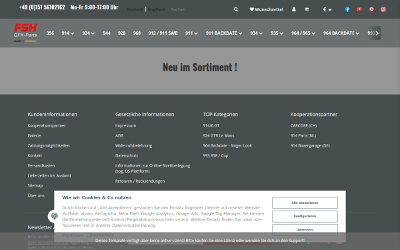Expand the 911 BACKDATE menu
The width and height of the screenshot is (400, 250).
tap(224, 33)
